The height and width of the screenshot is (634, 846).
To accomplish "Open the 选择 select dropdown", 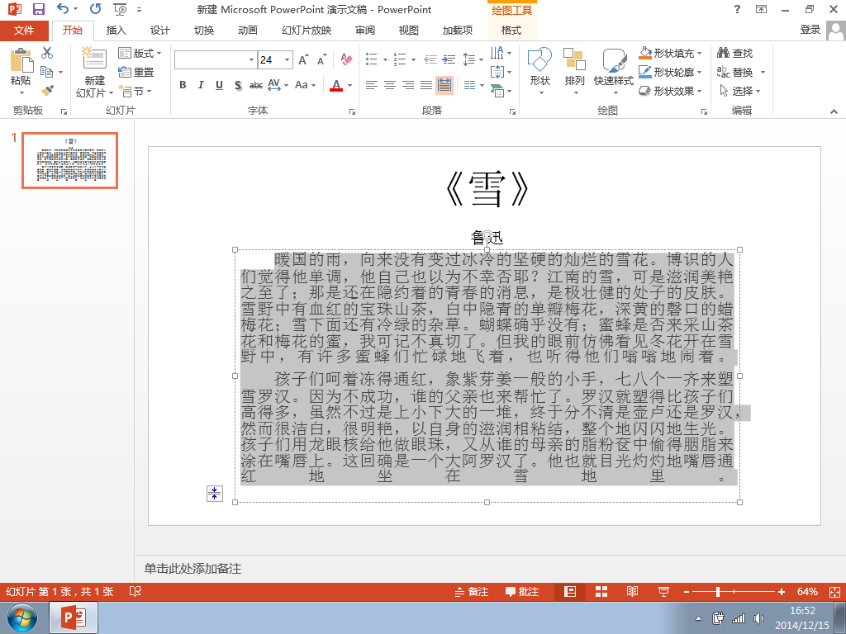I will coord(740,91).
